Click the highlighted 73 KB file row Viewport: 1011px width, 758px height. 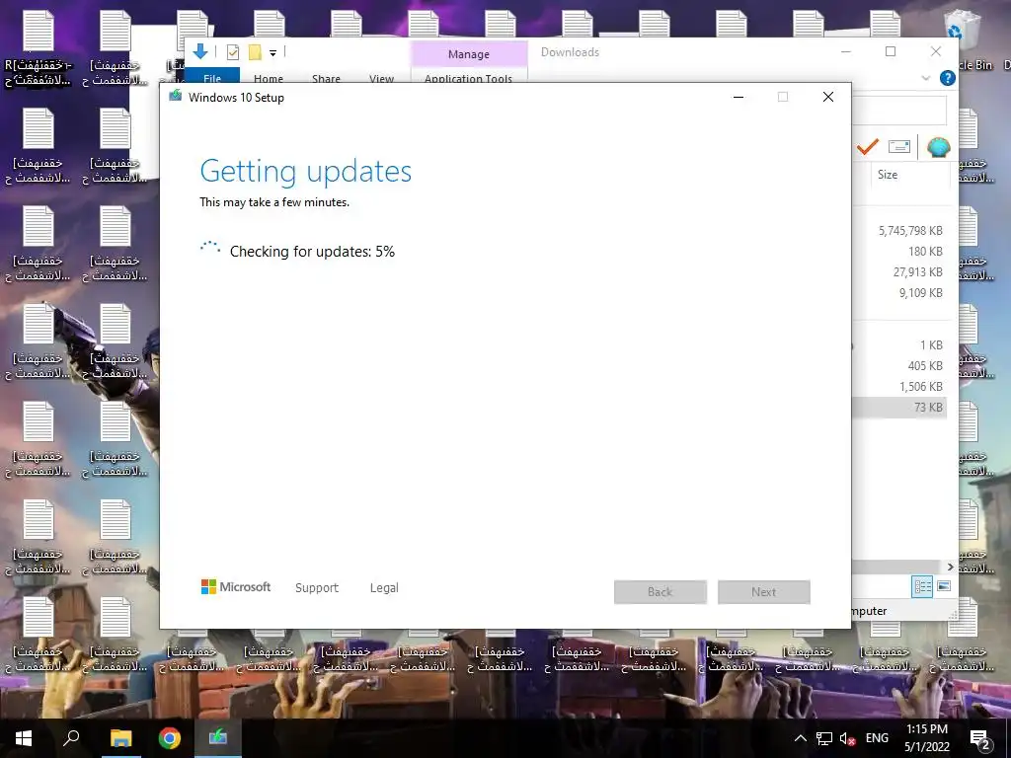(x=900, y=408)
